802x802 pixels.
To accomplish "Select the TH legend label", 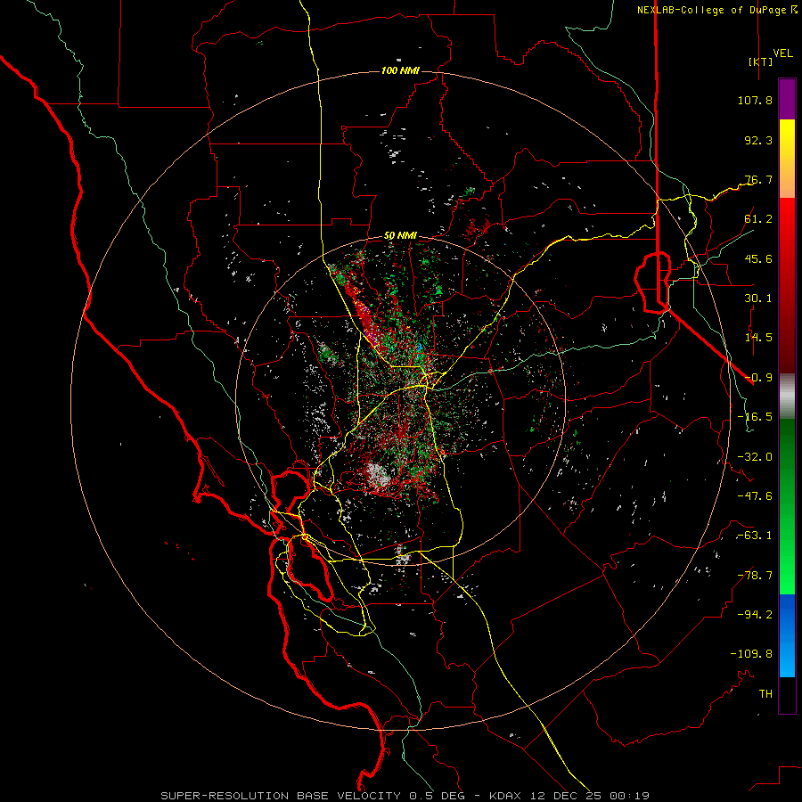I will (765, 694).
